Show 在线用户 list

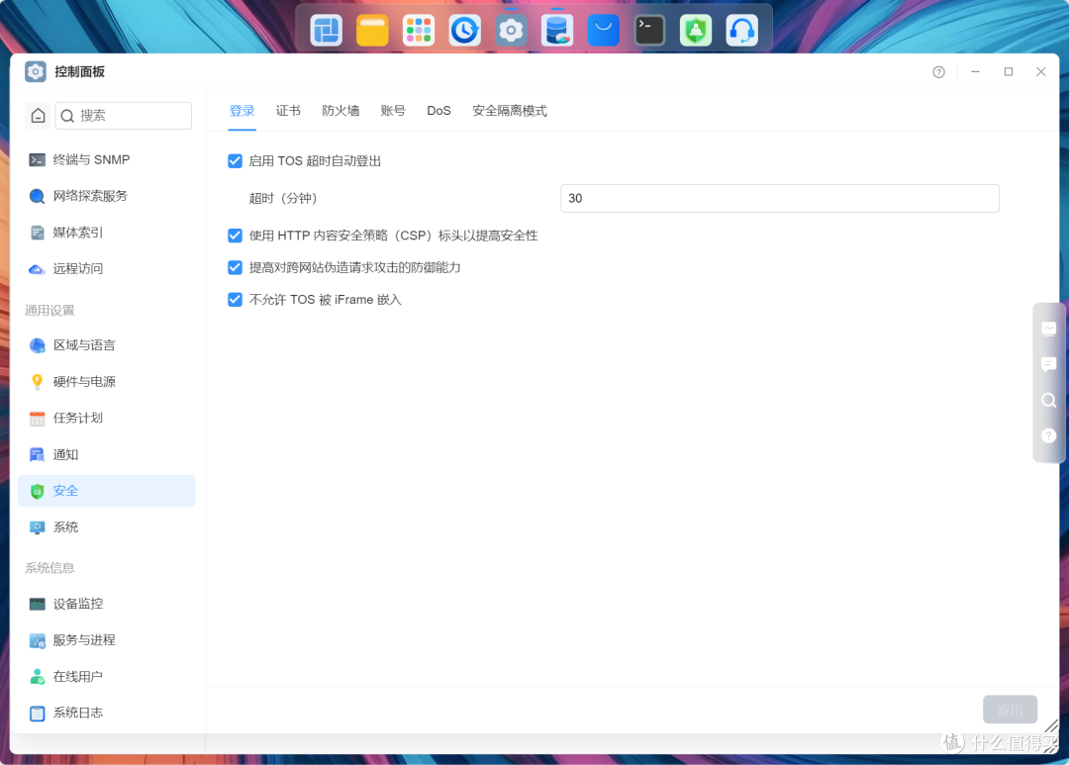coord(106,676)
